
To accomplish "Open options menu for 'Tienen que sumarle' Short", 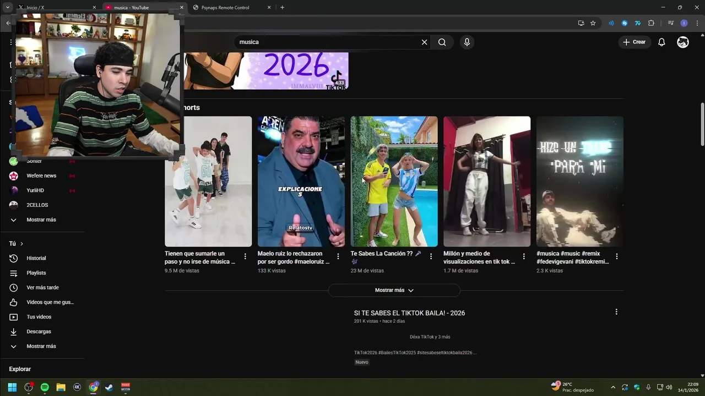I will [245, 256].
